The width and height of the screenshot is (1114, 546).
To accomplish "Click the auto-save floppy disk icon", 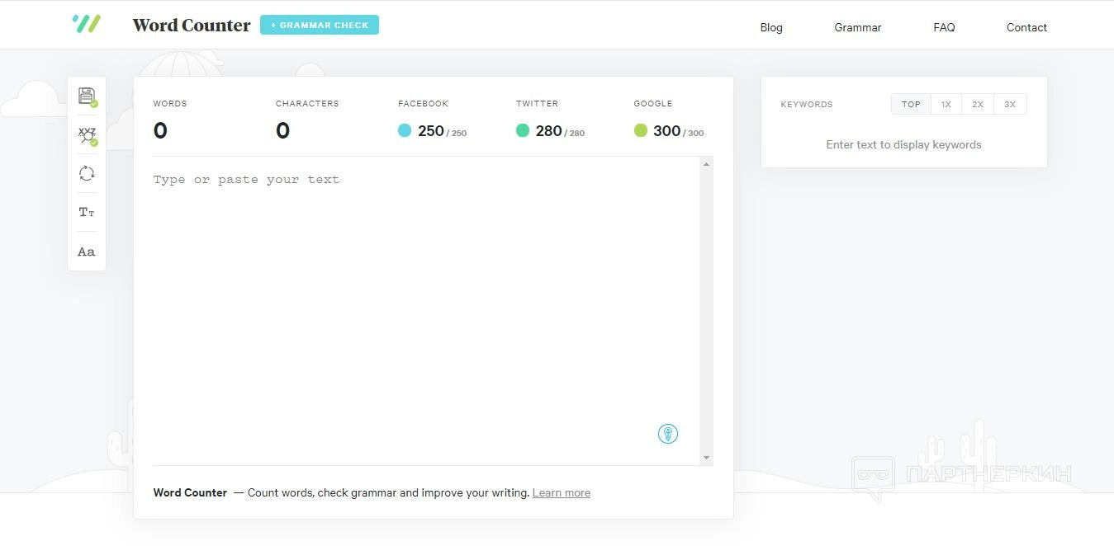I will [87, 96].
